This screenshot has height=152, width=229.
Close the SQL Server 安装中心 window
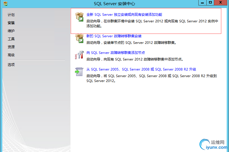[x=220, y=3]
